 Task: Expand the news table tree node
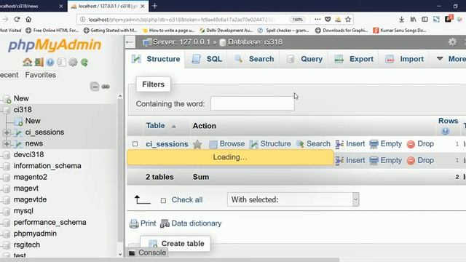point(7,144)
